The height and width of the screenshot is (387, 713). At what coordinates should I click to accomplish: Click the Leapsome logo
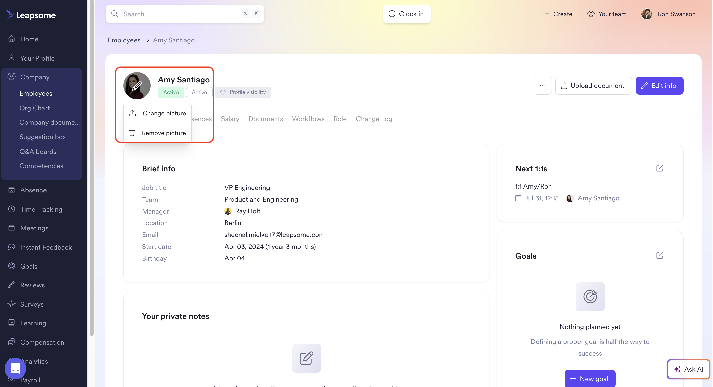pos(31,15)
